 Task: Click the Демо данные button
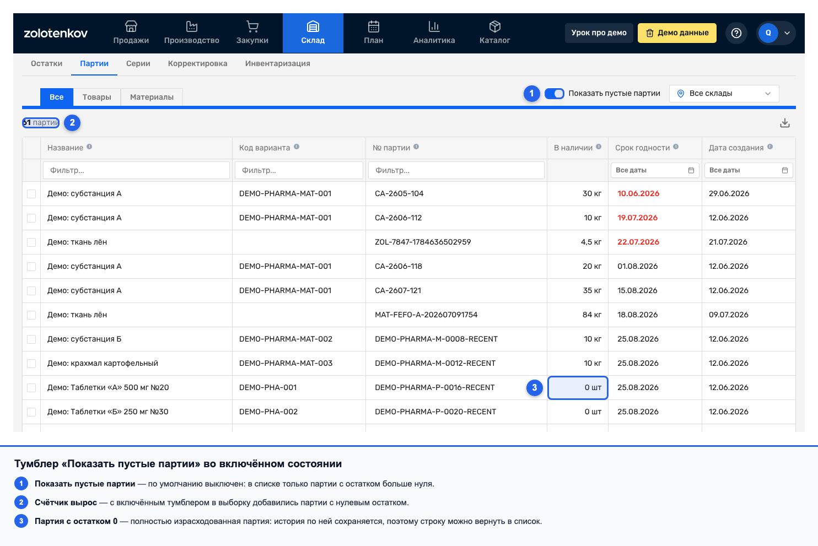pyautogui.click(x=677, y=33)
